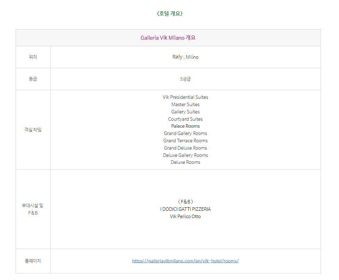
Task: Select 'Courtyard Suites' room type text
Action: click(x=185, y=119)
